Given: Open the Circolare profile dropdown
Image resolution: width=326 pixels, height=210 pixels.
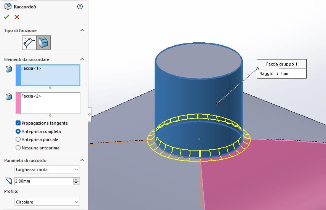Looking at the screenshot, I should [47, 202].
